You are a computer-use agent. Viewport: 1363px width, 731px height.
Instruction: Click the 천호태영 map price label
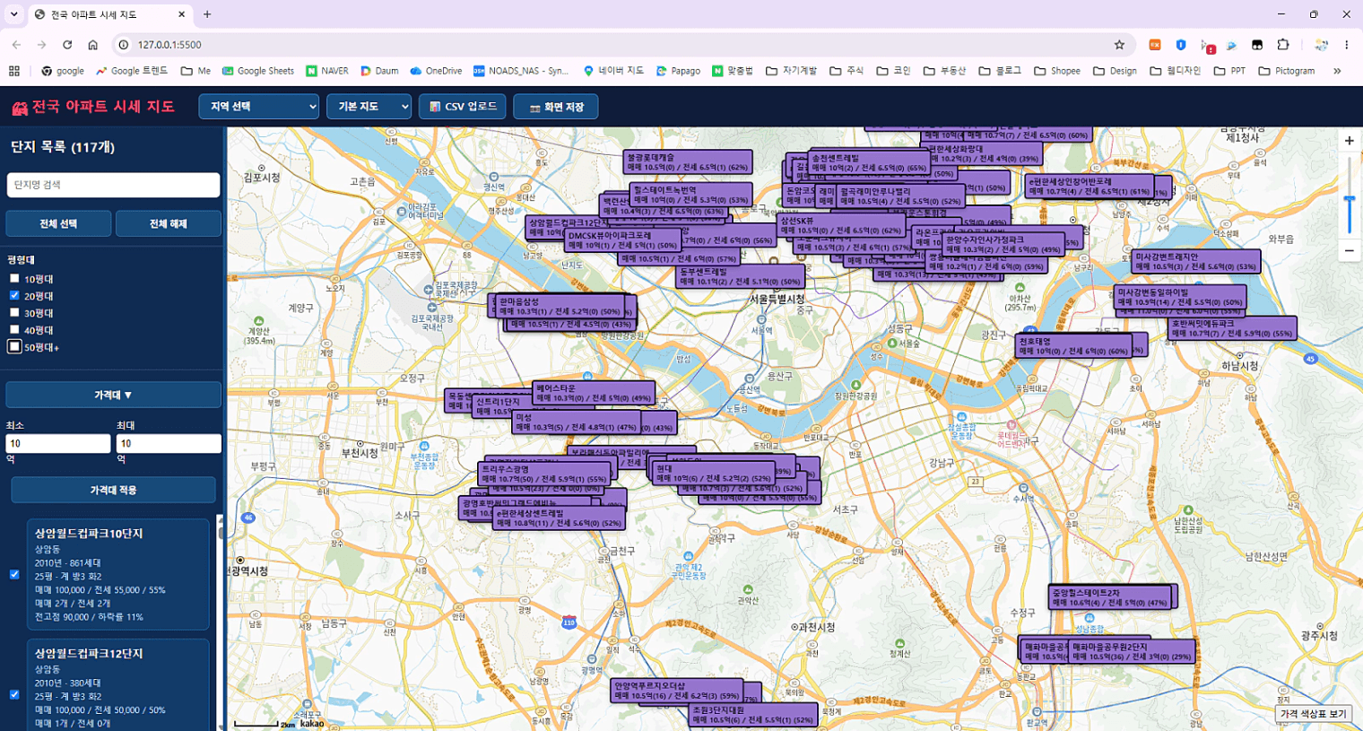(x=1074, y=346)
